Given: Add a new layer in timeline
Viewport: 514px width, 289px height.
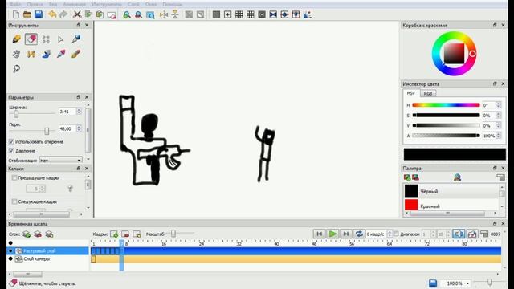Looking at the screenshot, I should click(27, 234).
